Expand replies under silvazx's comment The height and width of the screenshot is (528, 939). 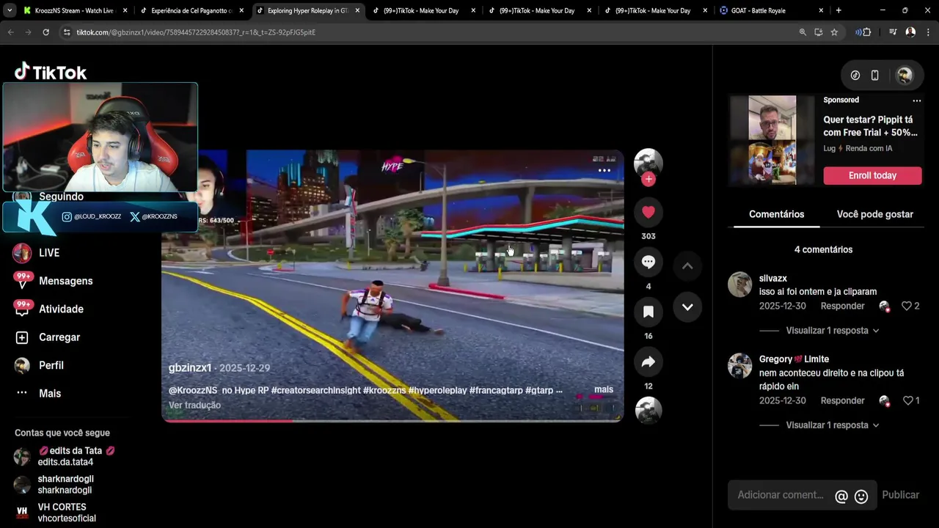point(832,331)
